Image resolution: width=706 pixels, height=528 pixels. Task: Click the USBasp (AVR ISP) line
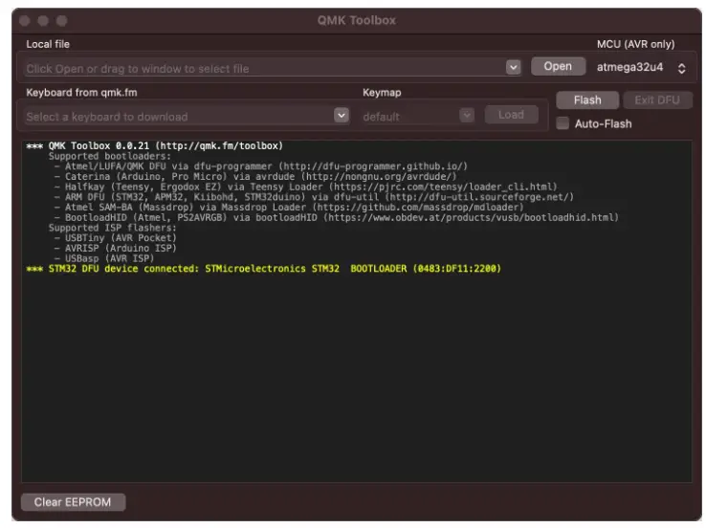pos(104,259)
